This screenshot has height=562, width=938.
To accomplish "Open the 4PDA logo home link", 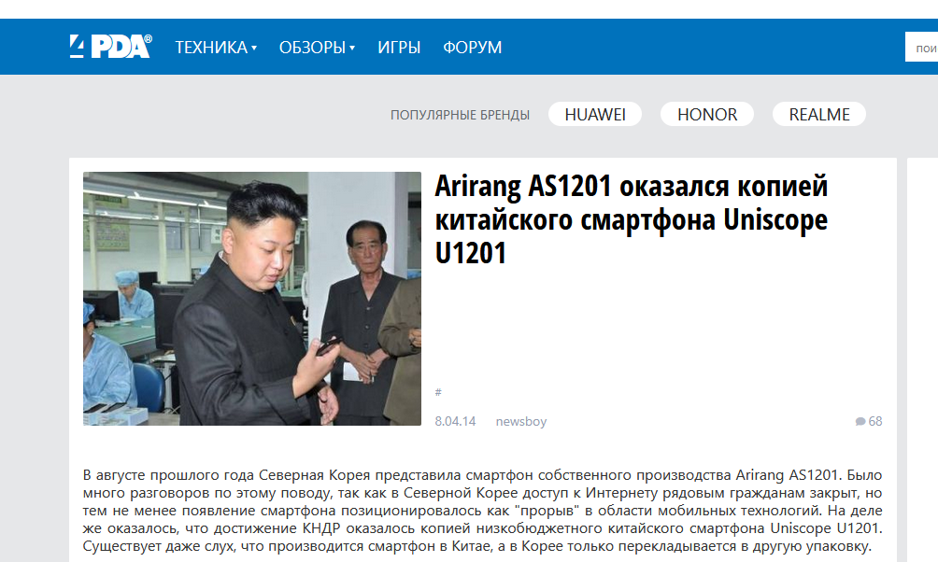I will (x=110, y=47).
